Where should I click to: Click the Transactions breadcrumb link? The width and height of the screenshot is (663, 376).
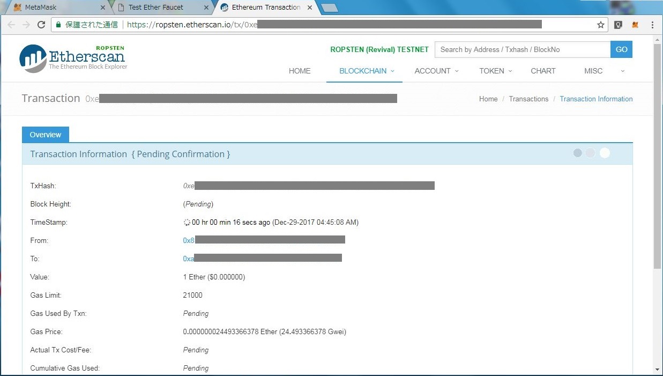(528, 99)
